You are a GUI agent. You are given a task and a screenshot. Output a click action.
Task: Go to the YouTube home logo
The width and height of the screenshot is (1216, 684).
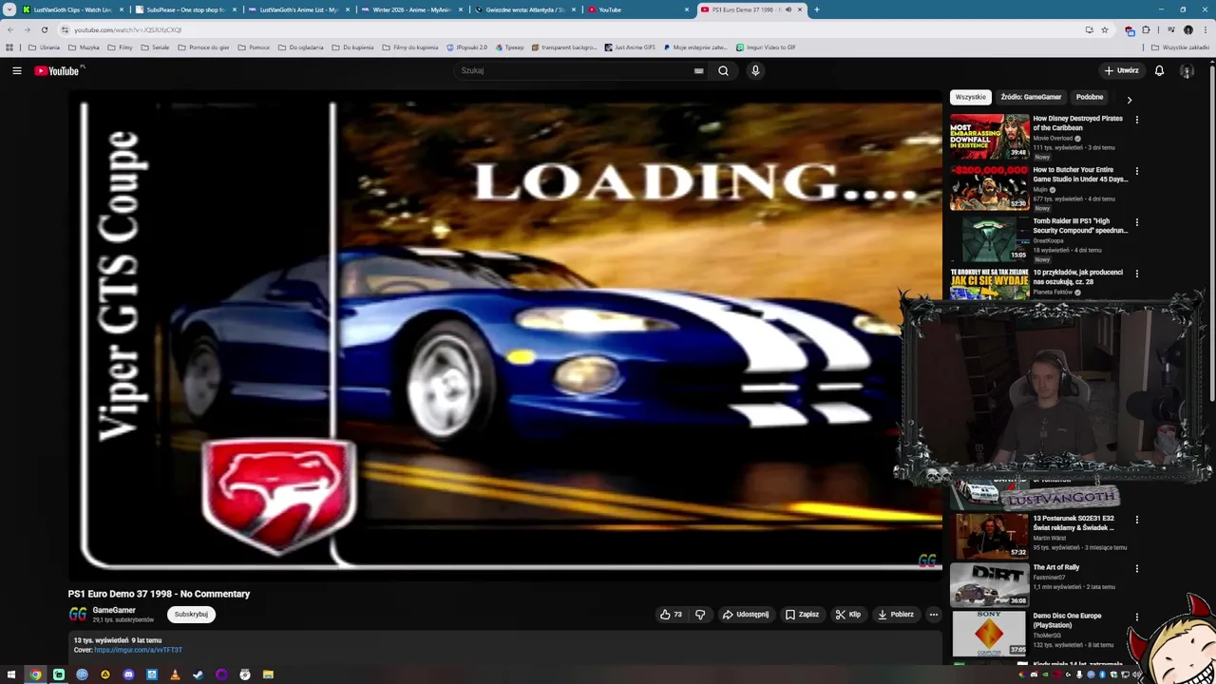(x=59, y=70)
